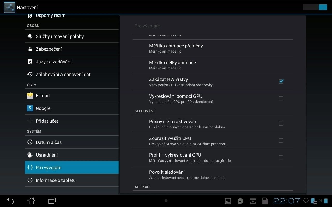The width and height of the screenshot is (332, 207).
Task: Select Zabezpečení in the settings list
Action: click(72, 49)
